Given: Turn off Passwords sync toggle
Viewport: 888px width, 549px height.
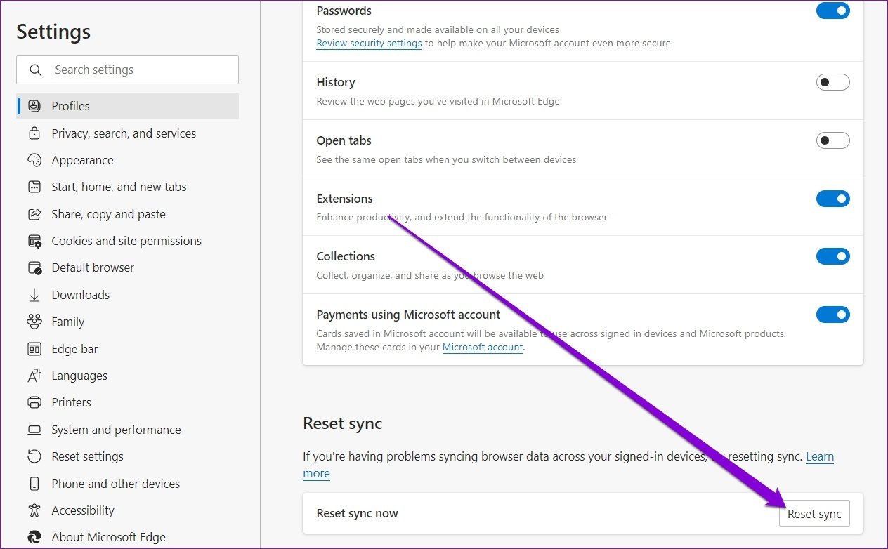Looking at the screenshot, I should pyautogui.click(x=832, y=11).
